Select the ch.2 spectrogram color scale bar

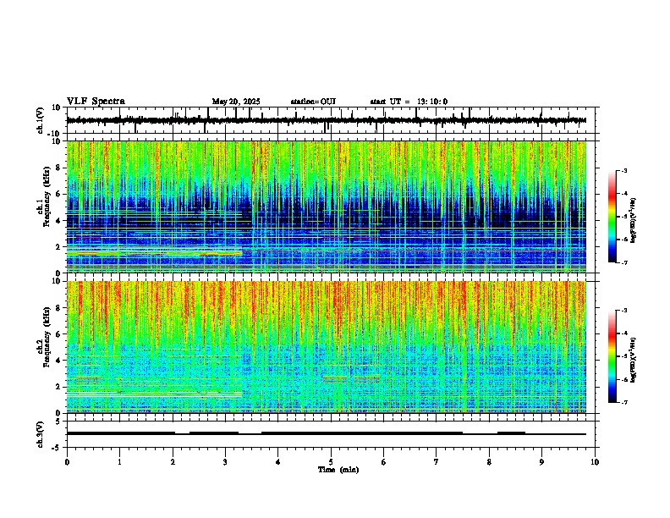coord(612,356)
